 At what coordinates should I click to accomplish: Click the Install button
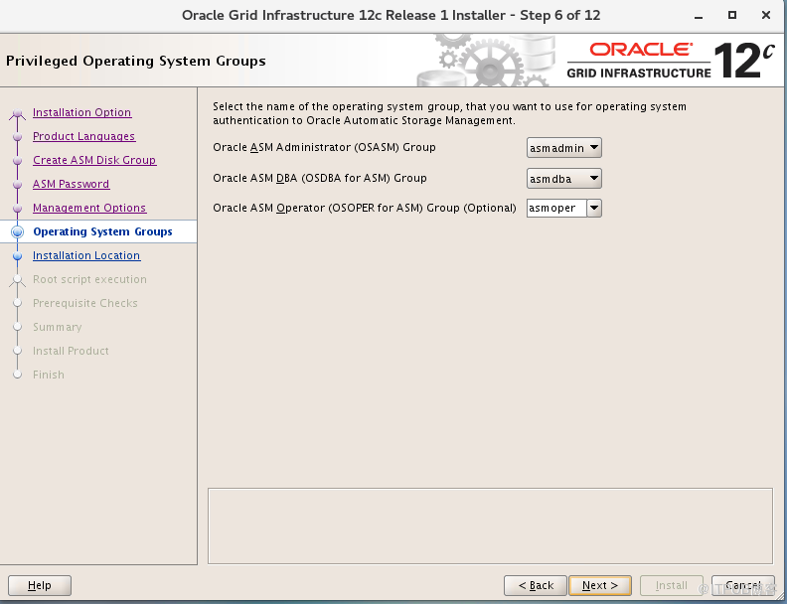click(671, 585)
